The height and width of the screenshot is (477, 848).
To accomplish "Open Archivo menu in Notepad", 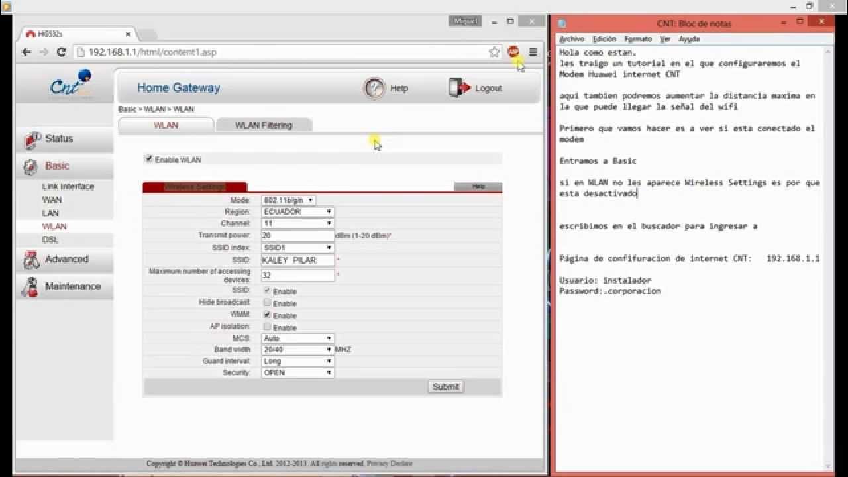I will pyautogui.click(x=572, y=40).
